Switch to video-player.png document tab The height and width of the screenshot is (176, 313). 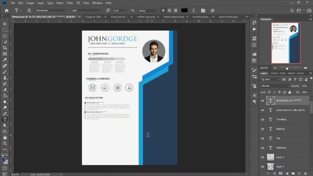click(174, 17)
